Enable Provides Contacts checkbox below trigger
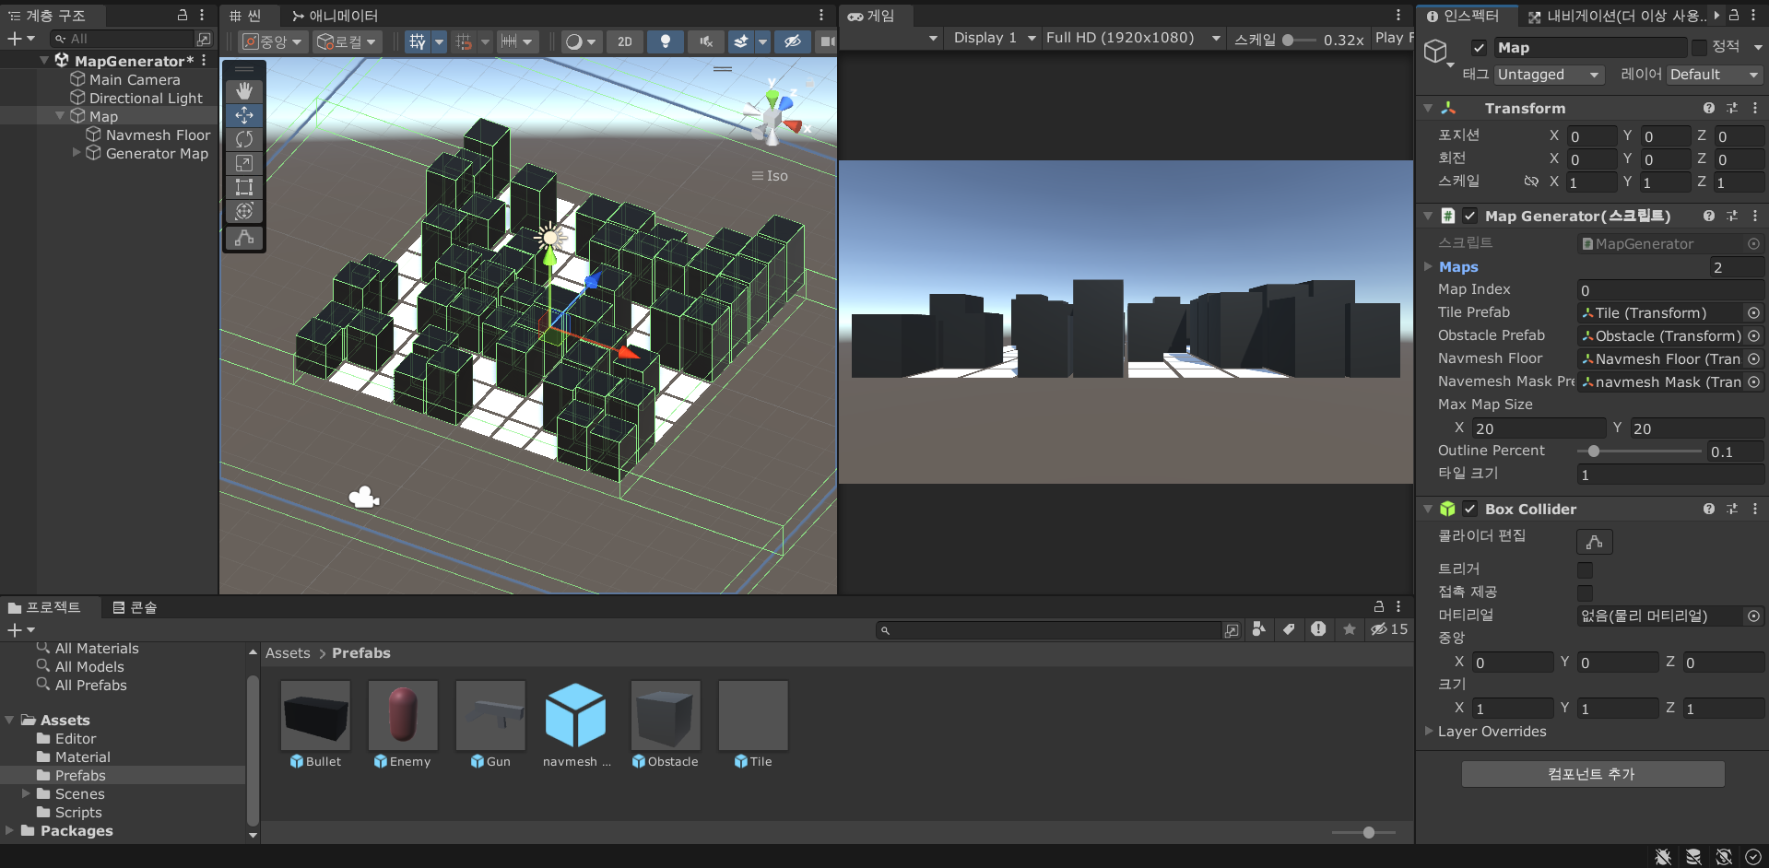This screenshot has width=1769, height=868. tap(1586, 593)
